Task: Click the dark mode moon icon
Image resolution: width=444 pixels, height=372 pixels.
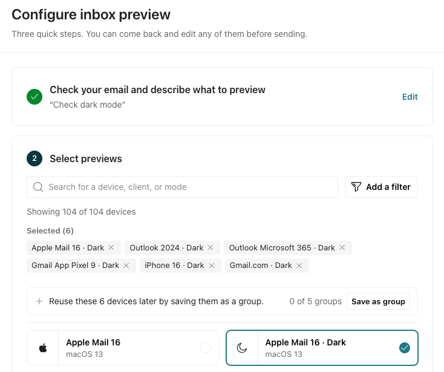Action: (x=242, y=348)
